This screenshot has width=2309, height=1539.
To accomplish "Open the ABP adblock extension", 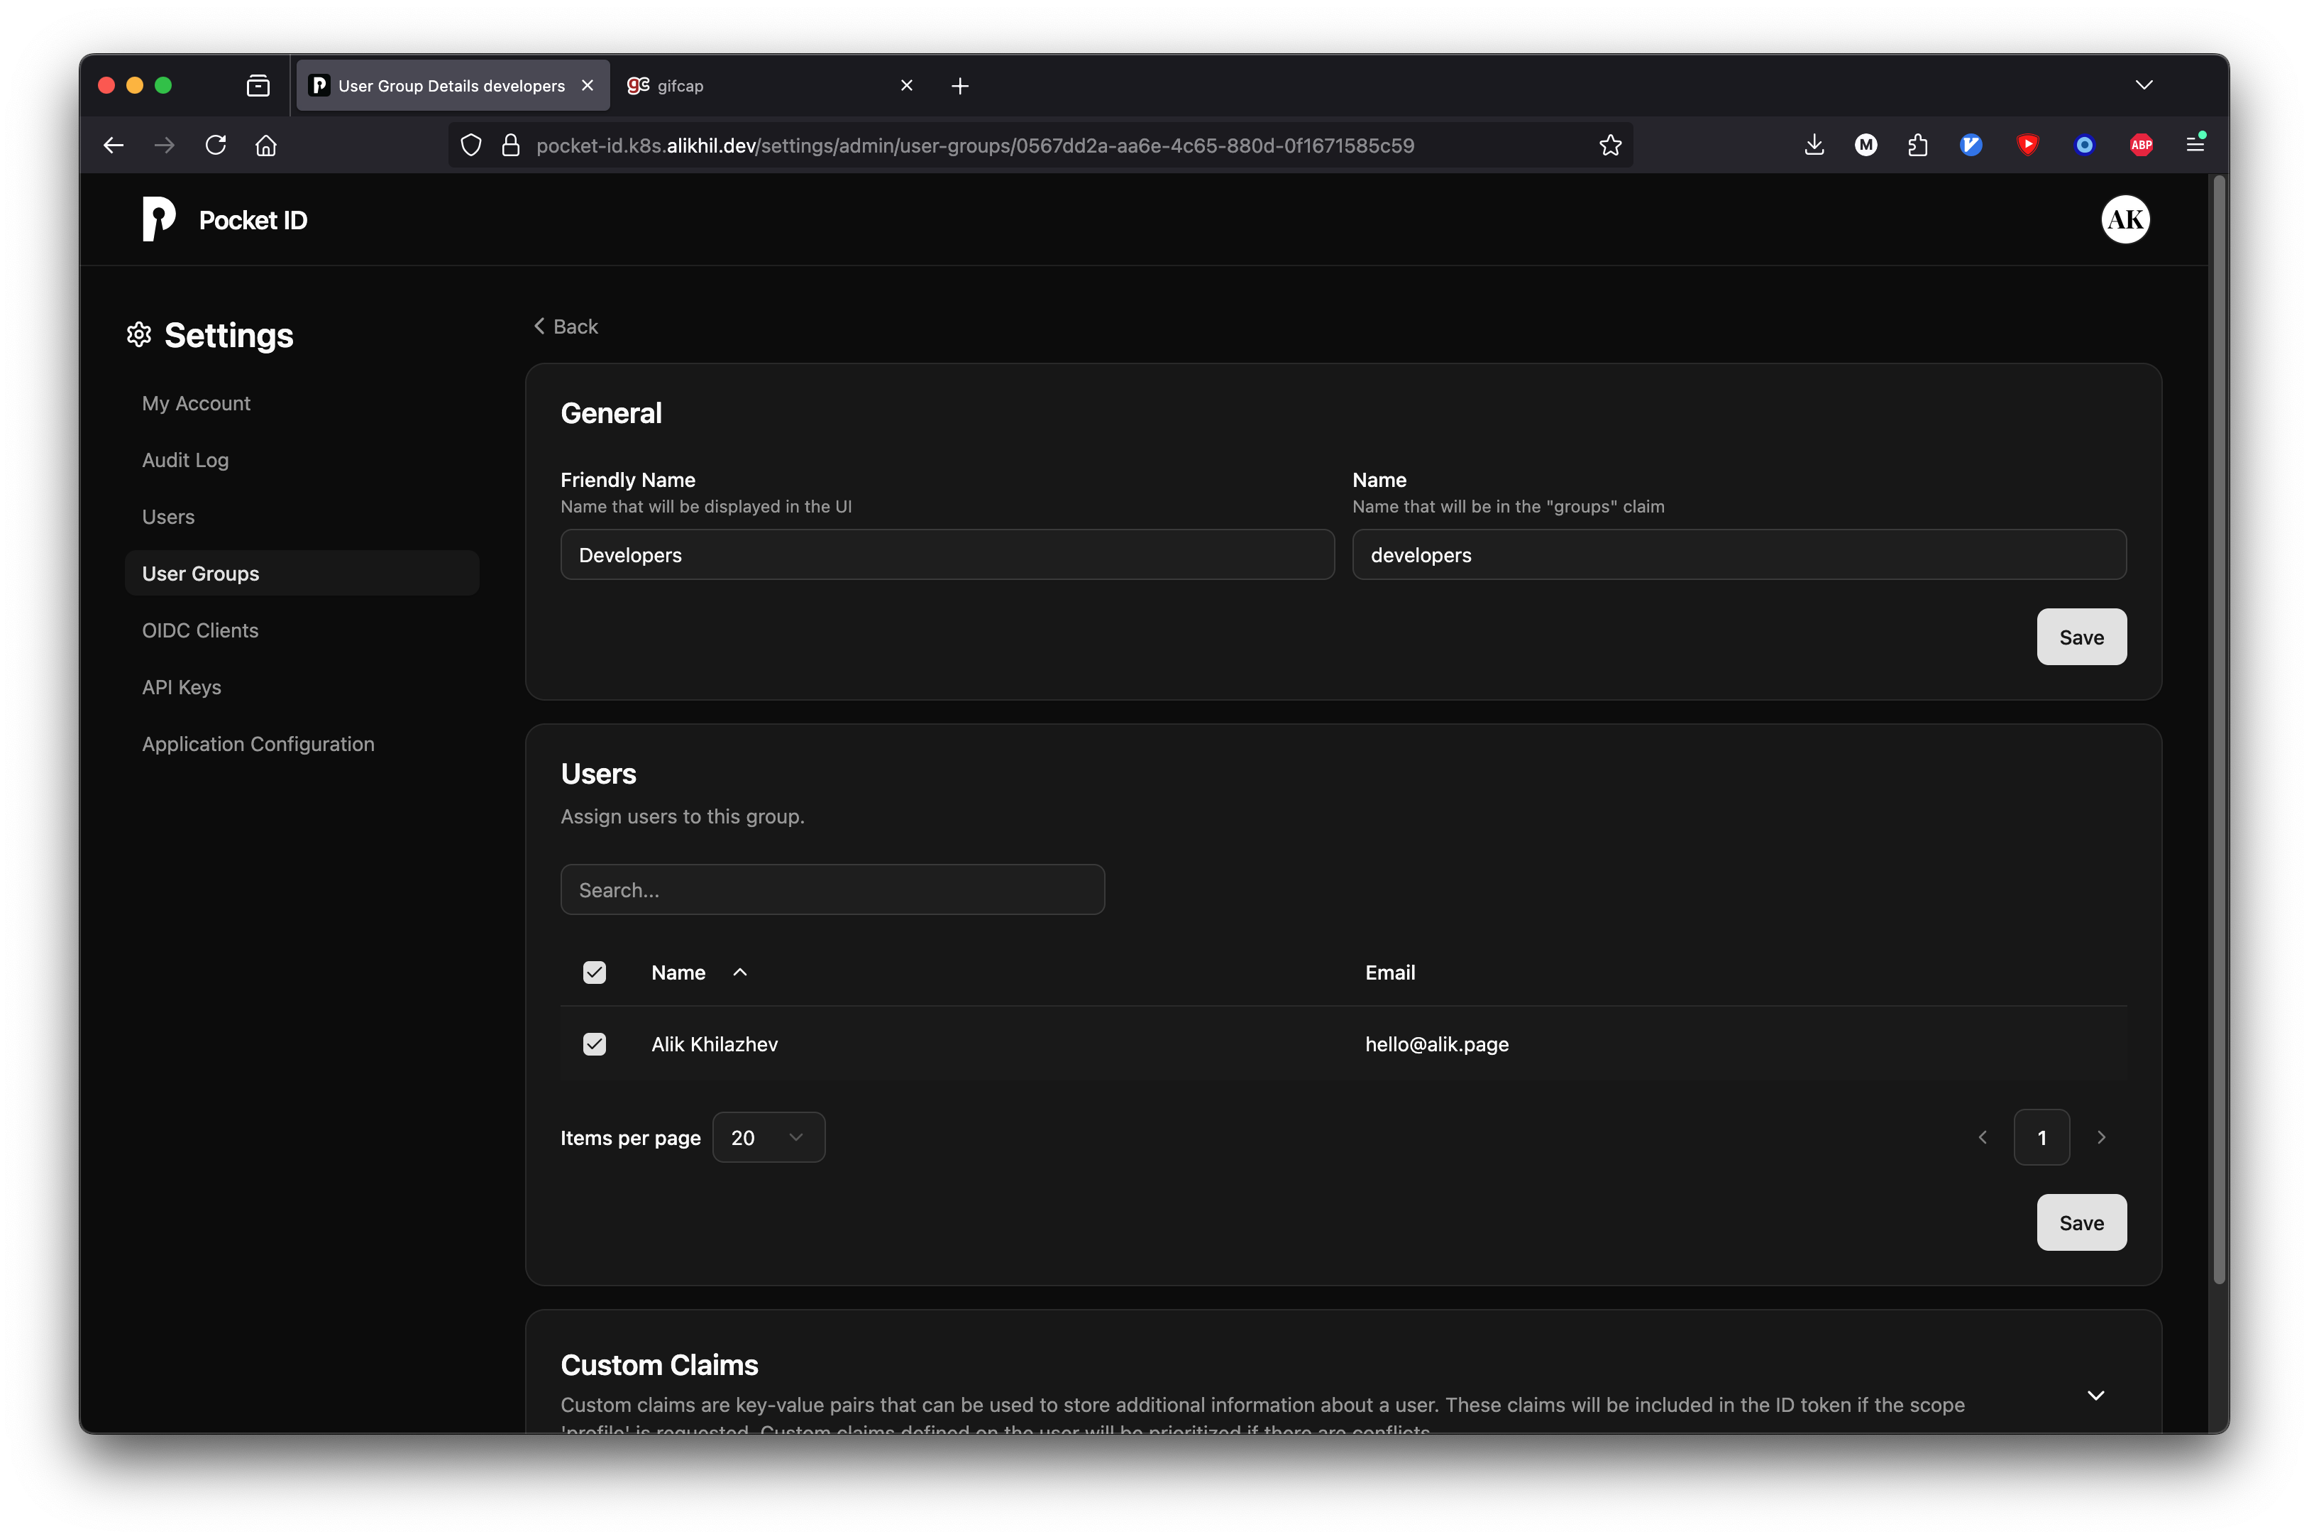I will click(2142, 146).
